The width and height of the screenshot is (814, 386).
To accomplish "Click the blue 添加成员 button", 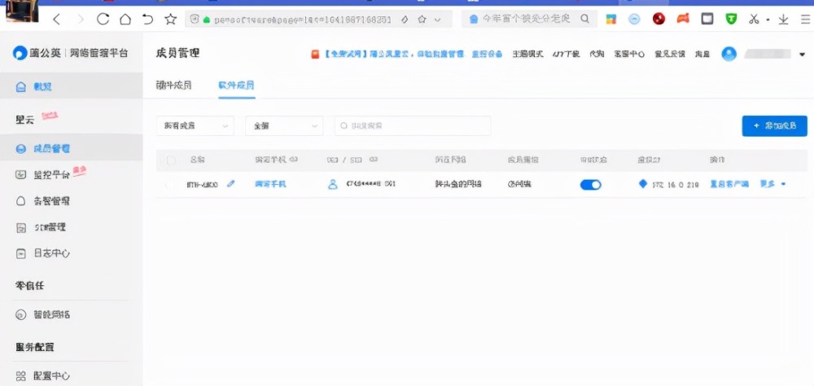I will (774, 126).
